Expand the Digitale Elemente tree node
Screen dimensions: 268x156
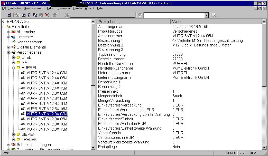point(8,47)
